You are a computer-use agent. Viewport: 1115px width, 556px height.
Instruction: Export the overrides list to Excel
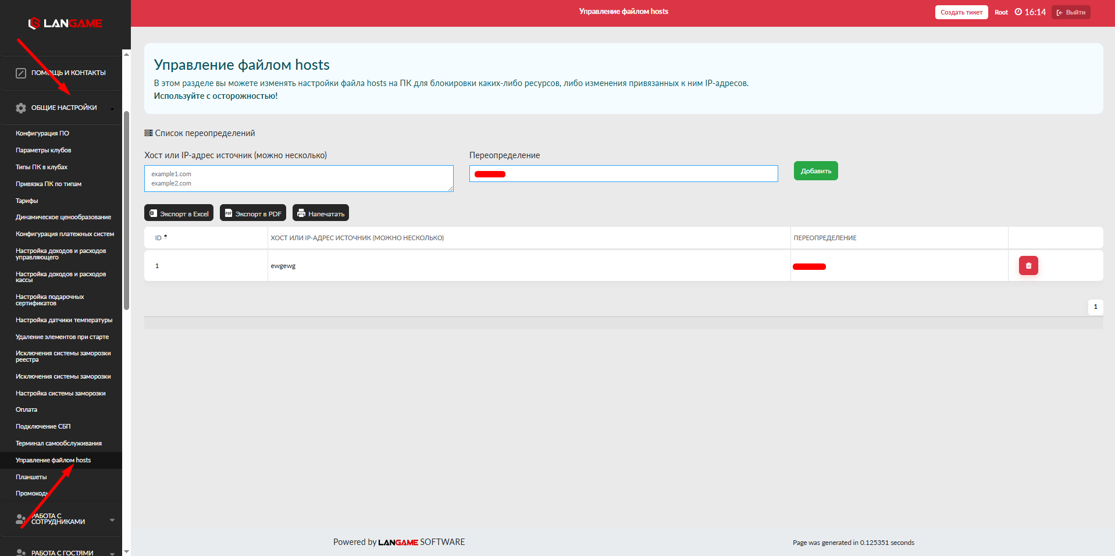pos(179,213)
